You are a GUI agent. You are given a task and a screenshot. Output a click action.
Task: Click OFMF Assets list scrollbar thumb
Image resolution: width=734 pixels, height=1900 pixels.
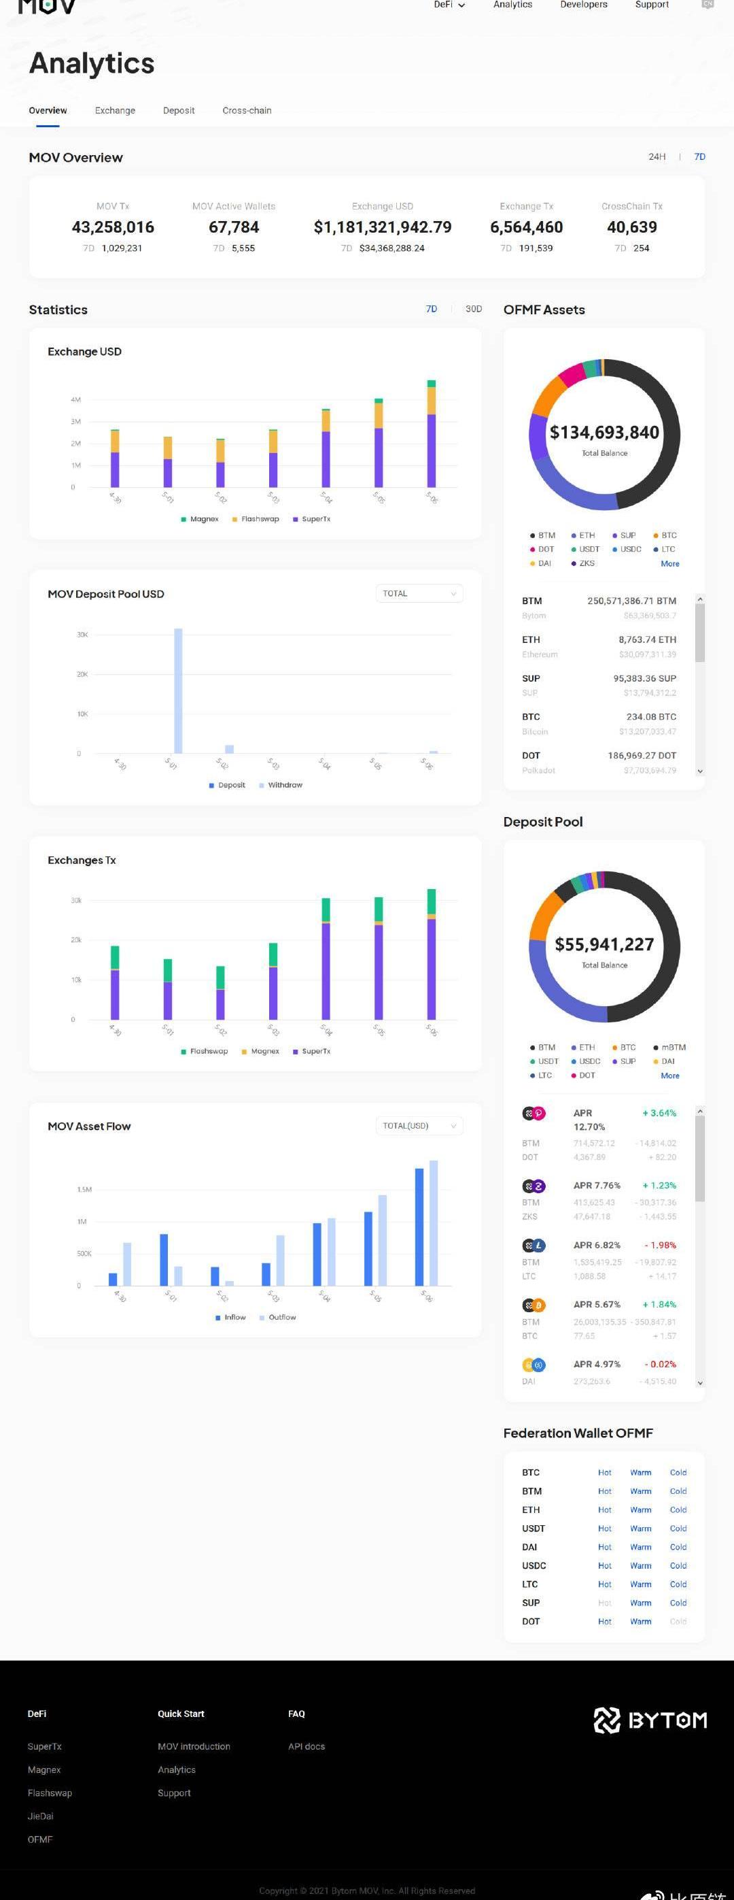click(700, 633)
